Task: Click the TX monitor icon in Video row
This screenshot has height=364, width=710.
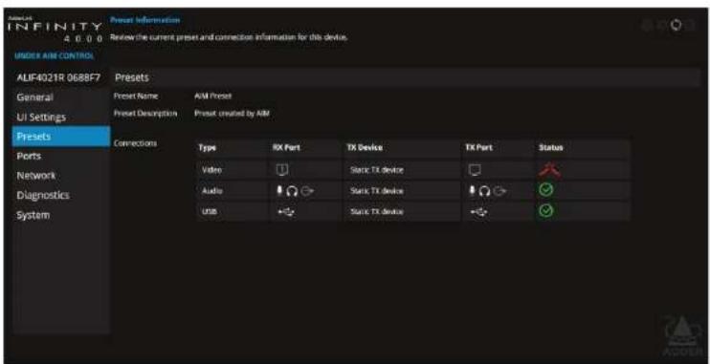Action: (x=475, y=170)
